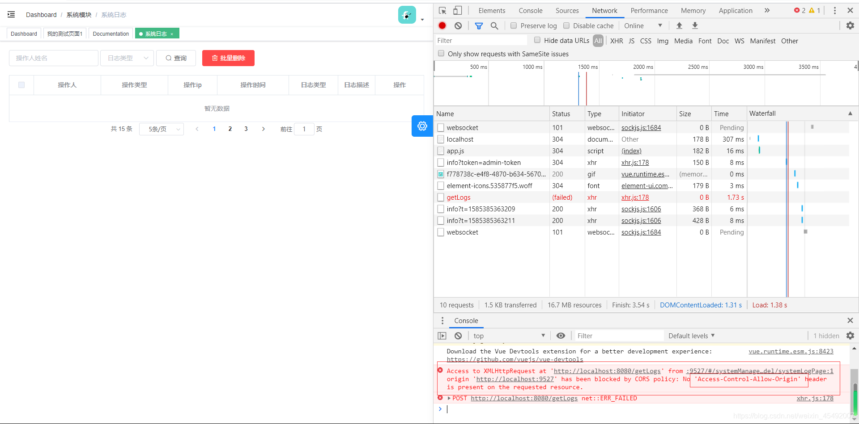Clear the console output
Screen dimensions: 859x424
click(x=458, y=336)
